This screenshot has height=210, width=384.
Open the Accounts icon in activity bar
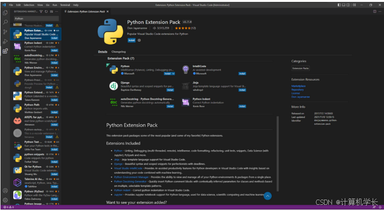tap(5, 191)
